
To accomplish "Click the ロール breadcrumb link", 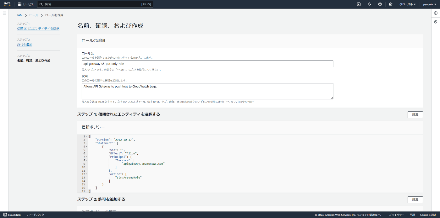I will click(x=34, y=15).
